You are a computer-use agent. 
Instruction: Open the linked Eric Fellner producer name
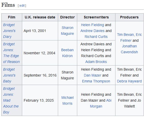[x=131, y=38]
